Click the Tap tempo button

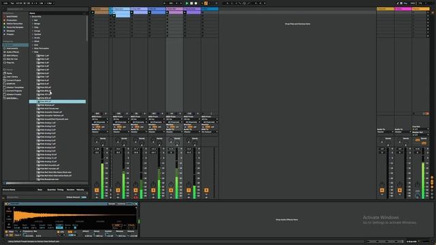point(12,3)
